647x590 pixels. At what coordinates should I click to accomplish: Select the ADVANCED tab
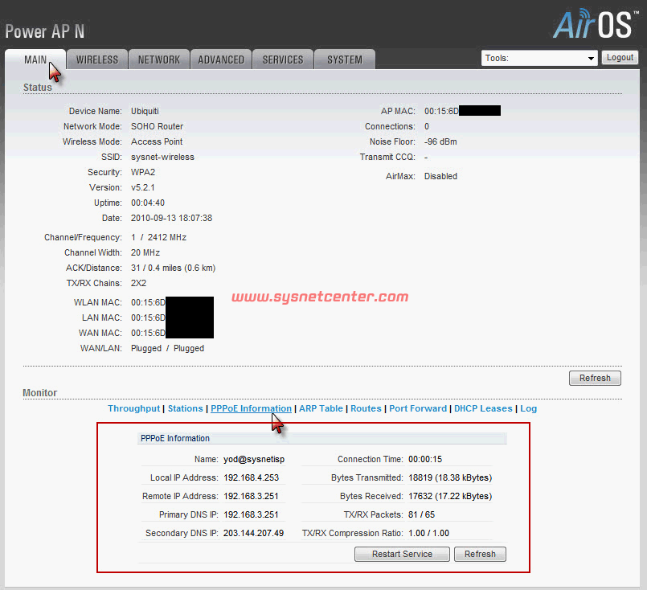(x=221, y=59)
